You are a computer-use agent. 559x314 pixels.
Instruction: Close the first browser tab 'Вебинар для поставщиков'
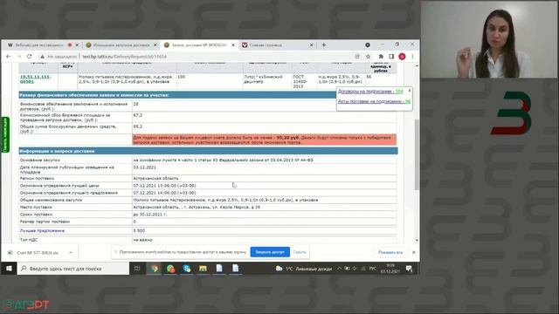[77, 44]
